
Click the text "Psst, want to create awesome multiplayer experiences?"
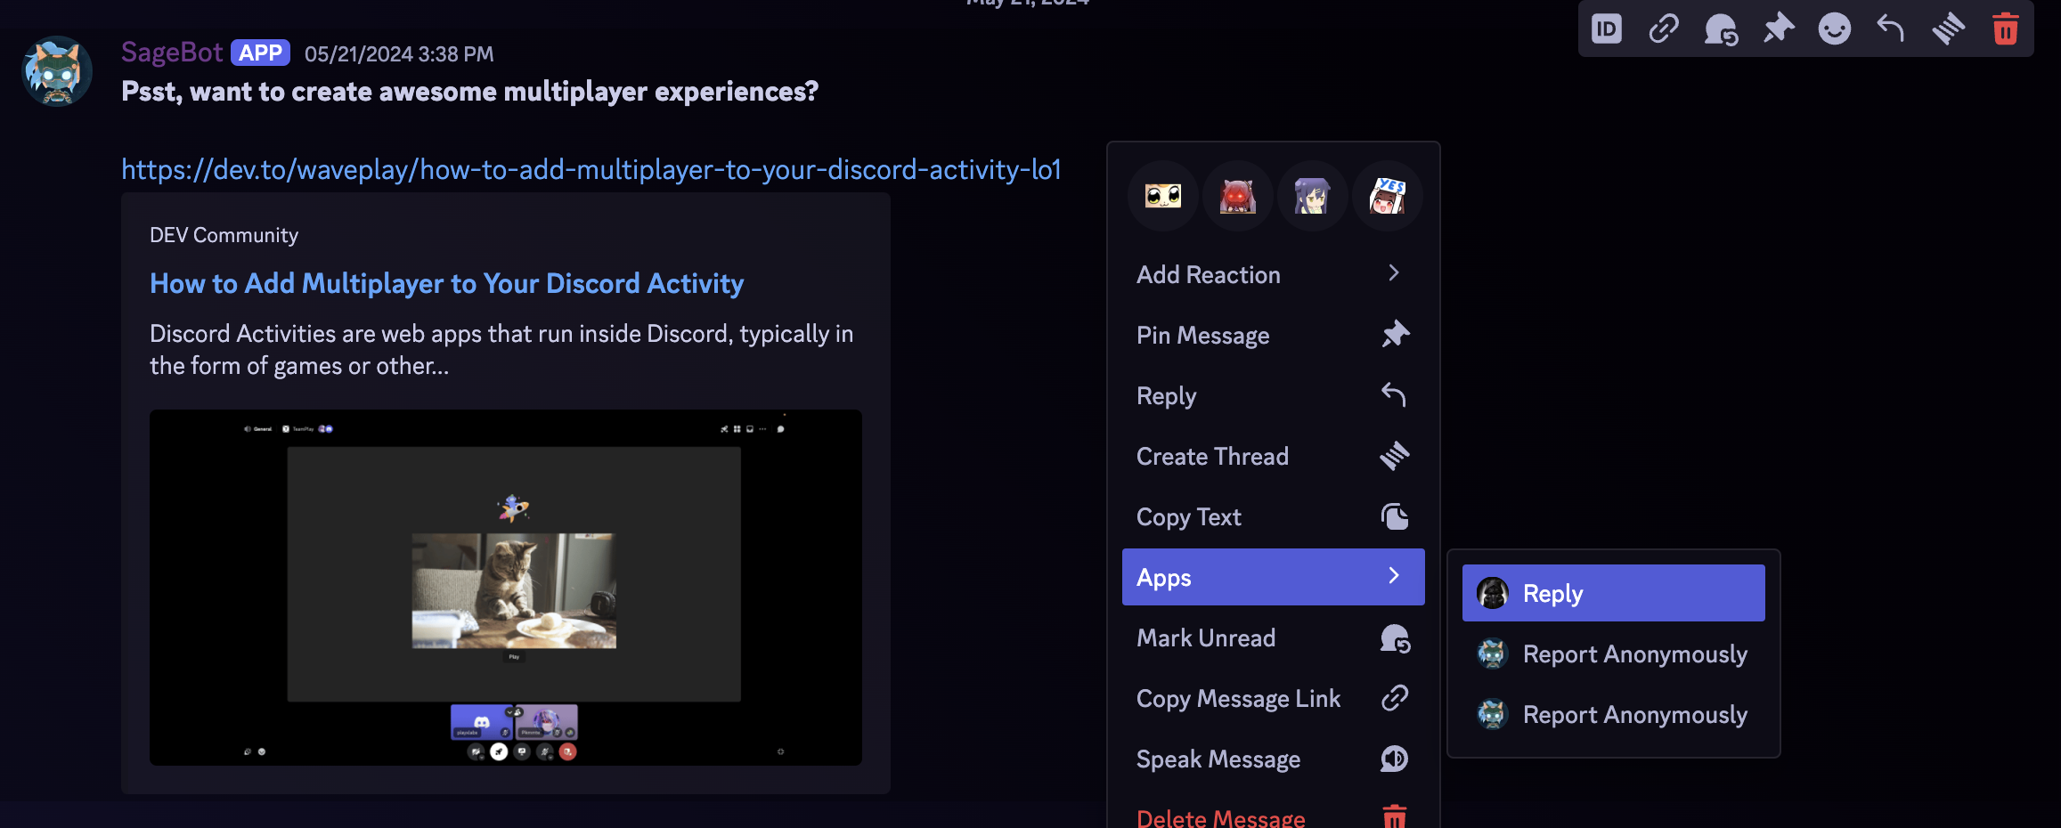469,92
